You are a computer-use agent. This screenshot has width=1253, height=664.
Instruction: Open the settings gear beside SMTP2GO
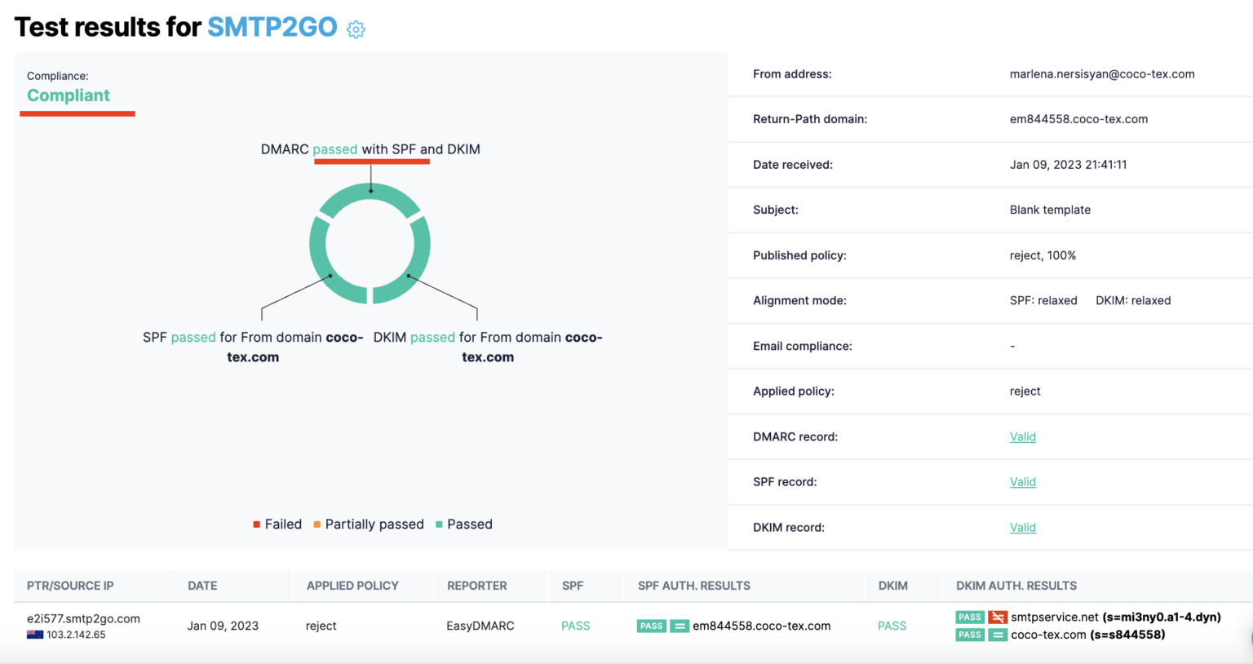356,29
